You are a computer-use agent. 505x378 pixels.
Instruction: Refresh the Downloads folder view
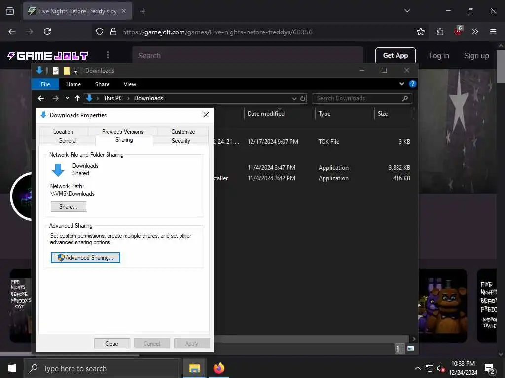(303, 98)
